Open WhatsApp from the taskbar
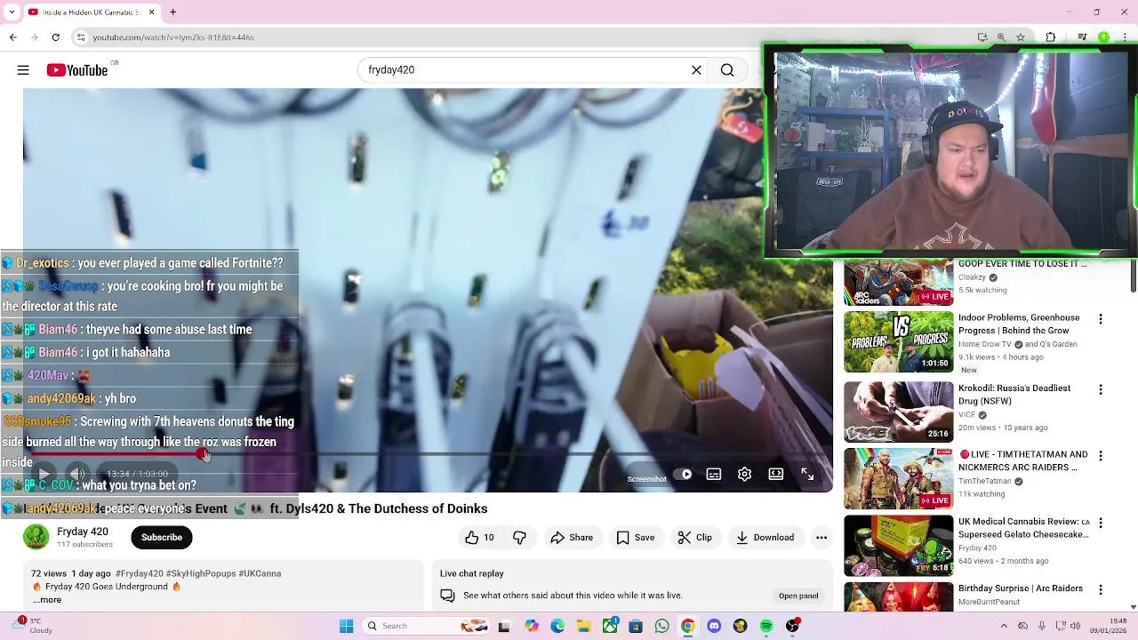 [661, 627]
